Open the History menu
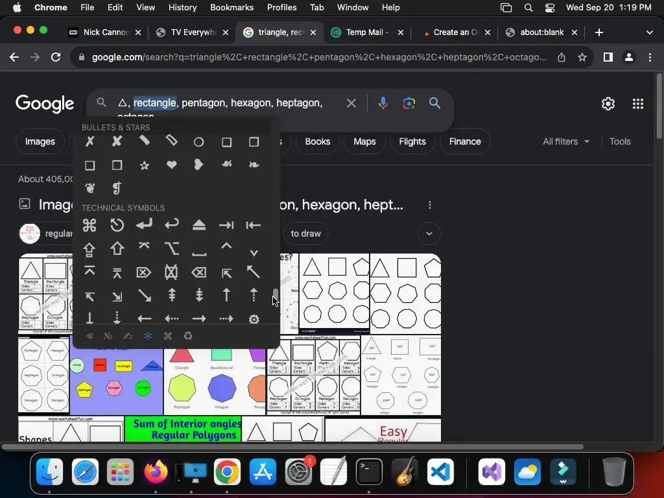This screenshot has height=498, width=664. (182, 8)
